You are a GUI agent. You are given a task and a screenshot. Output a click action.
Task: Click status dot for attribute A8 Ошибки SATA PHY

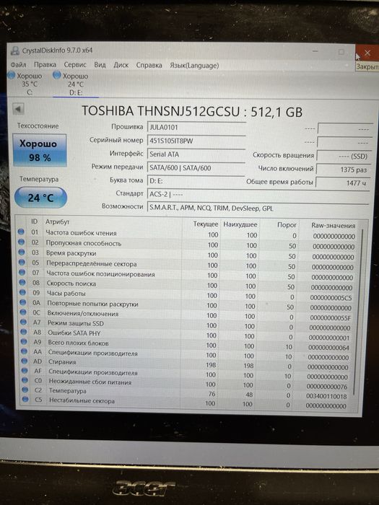tap(24, 332)
